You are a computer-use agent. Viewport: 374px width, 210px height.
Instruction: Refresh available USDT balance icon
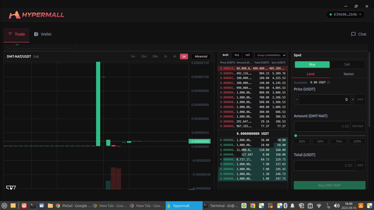click(328, 82)
